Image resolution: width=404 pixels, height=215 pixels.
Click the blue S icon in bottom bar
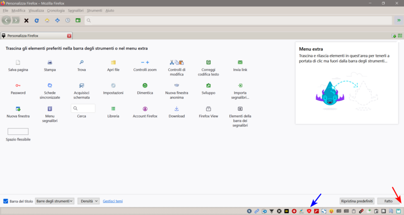(324, 211)
